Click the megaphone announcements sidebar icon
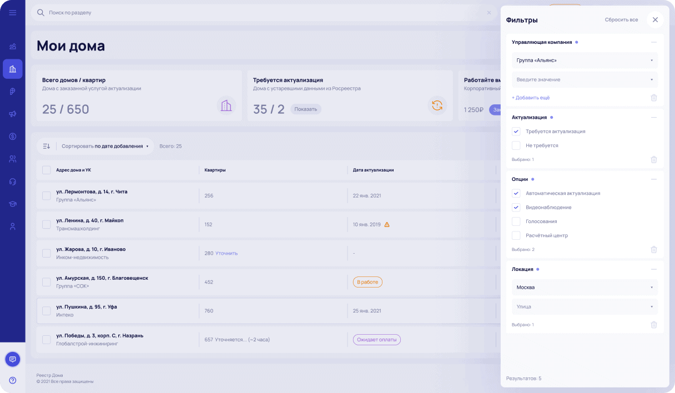The image size is (675, 393). pos(13,114)
